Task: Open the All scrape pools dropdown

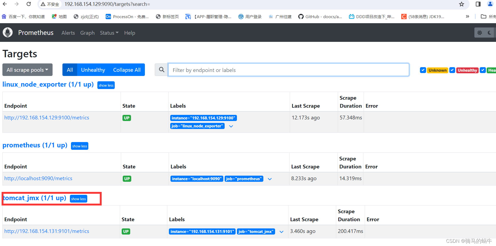Action: pos(27,70)
